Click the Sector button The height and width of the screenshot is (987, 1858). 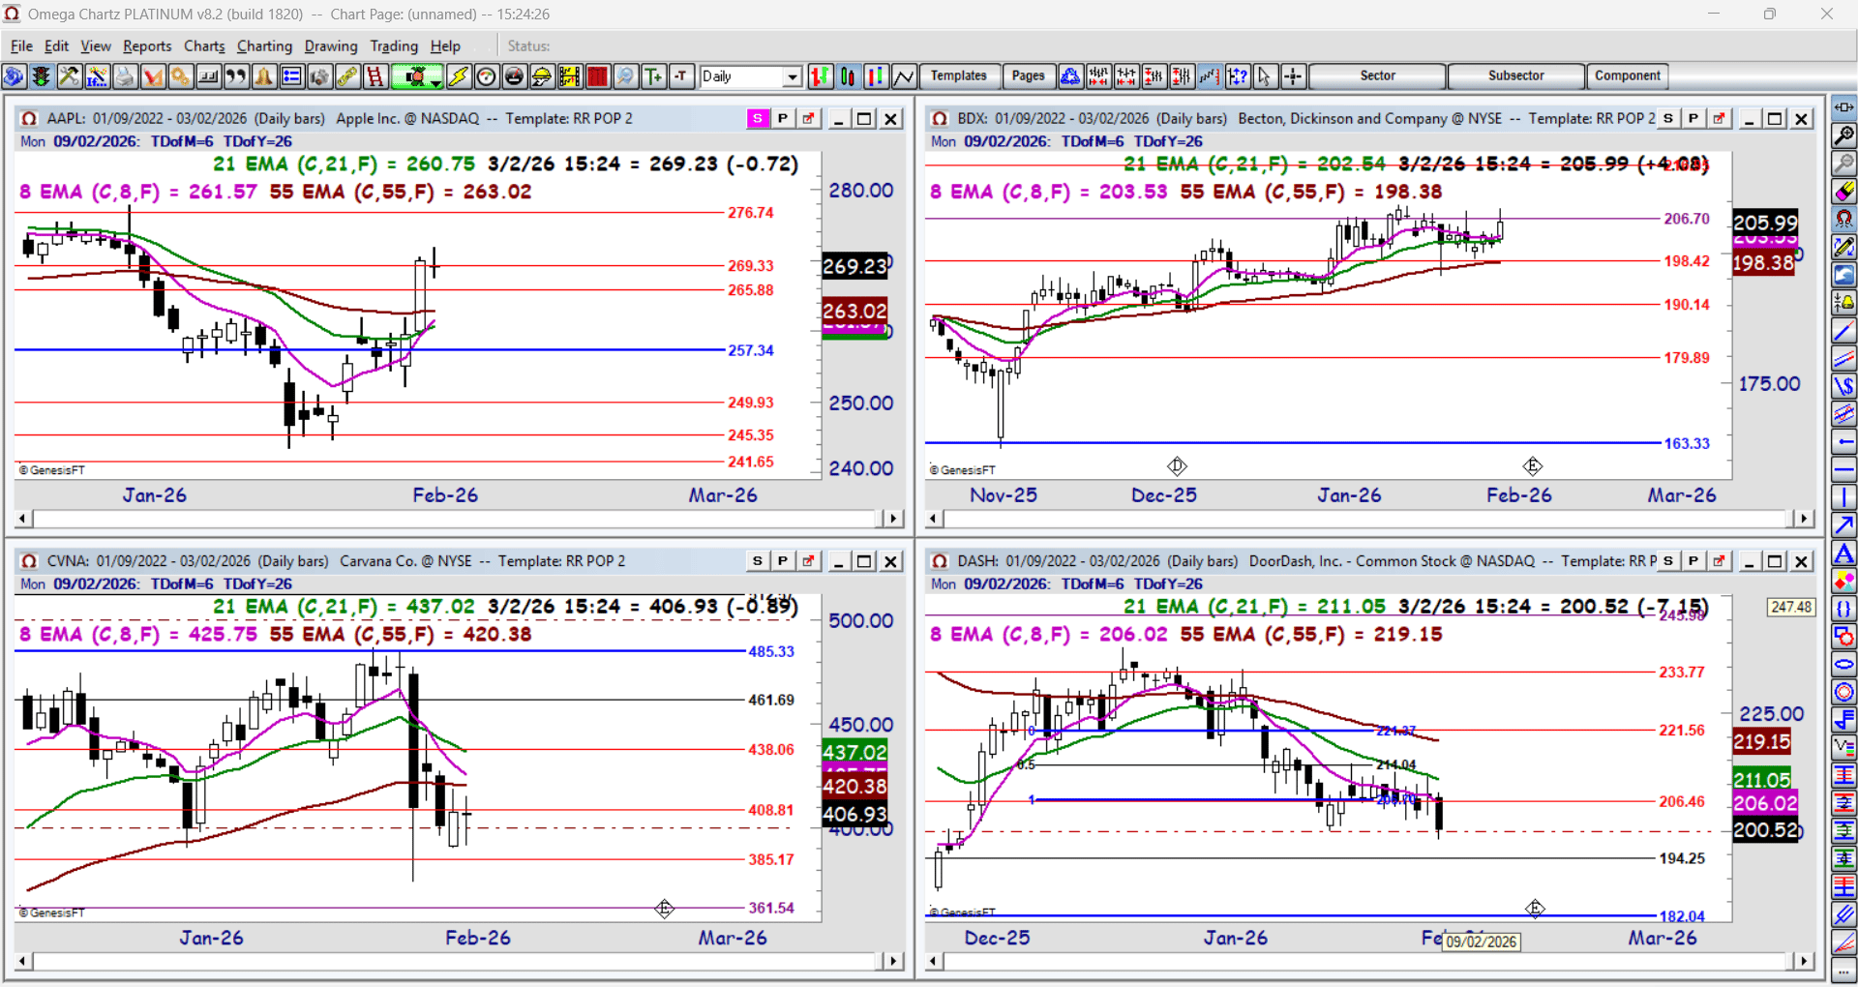pos(1377,76)
